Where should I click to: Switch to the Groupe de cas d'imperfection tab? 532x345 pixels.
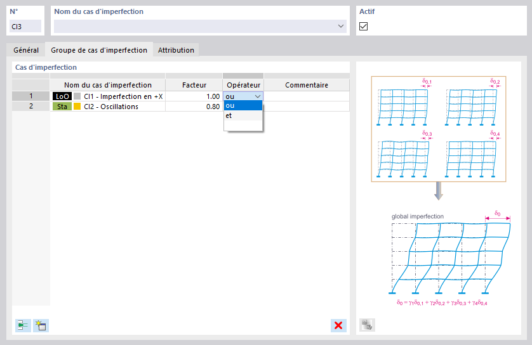pos(99,50)
